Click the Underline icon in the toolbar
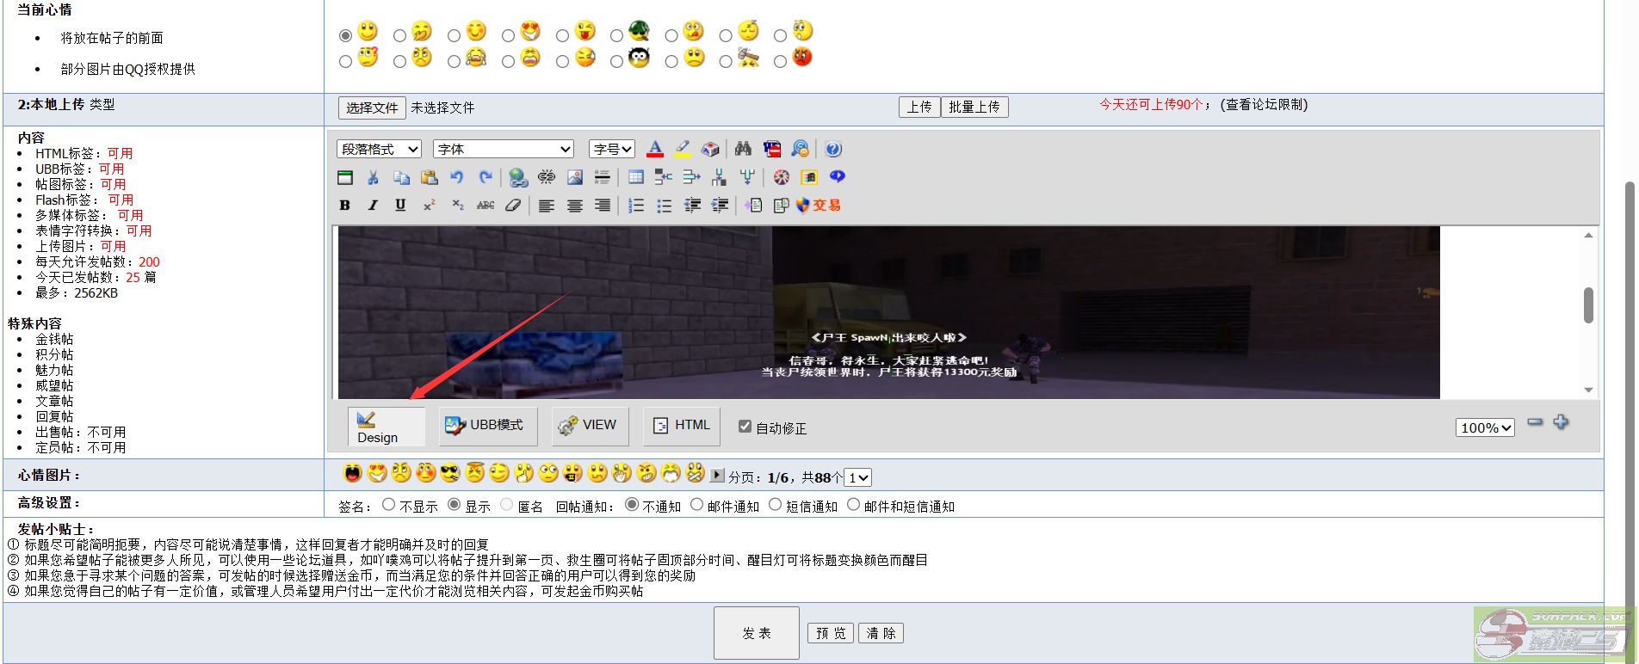This screenshot has width=1639, height=664. 400,206
